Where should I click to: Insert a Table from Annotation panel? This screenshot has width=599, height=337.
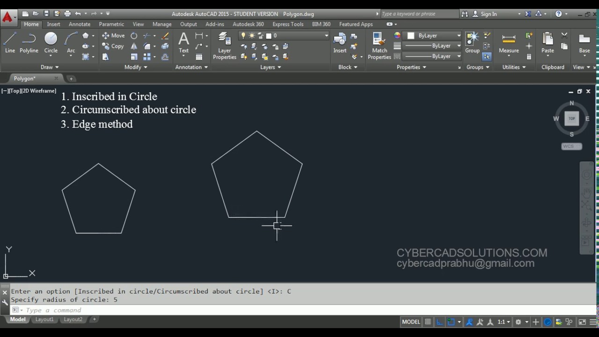(x=199, y=57)
